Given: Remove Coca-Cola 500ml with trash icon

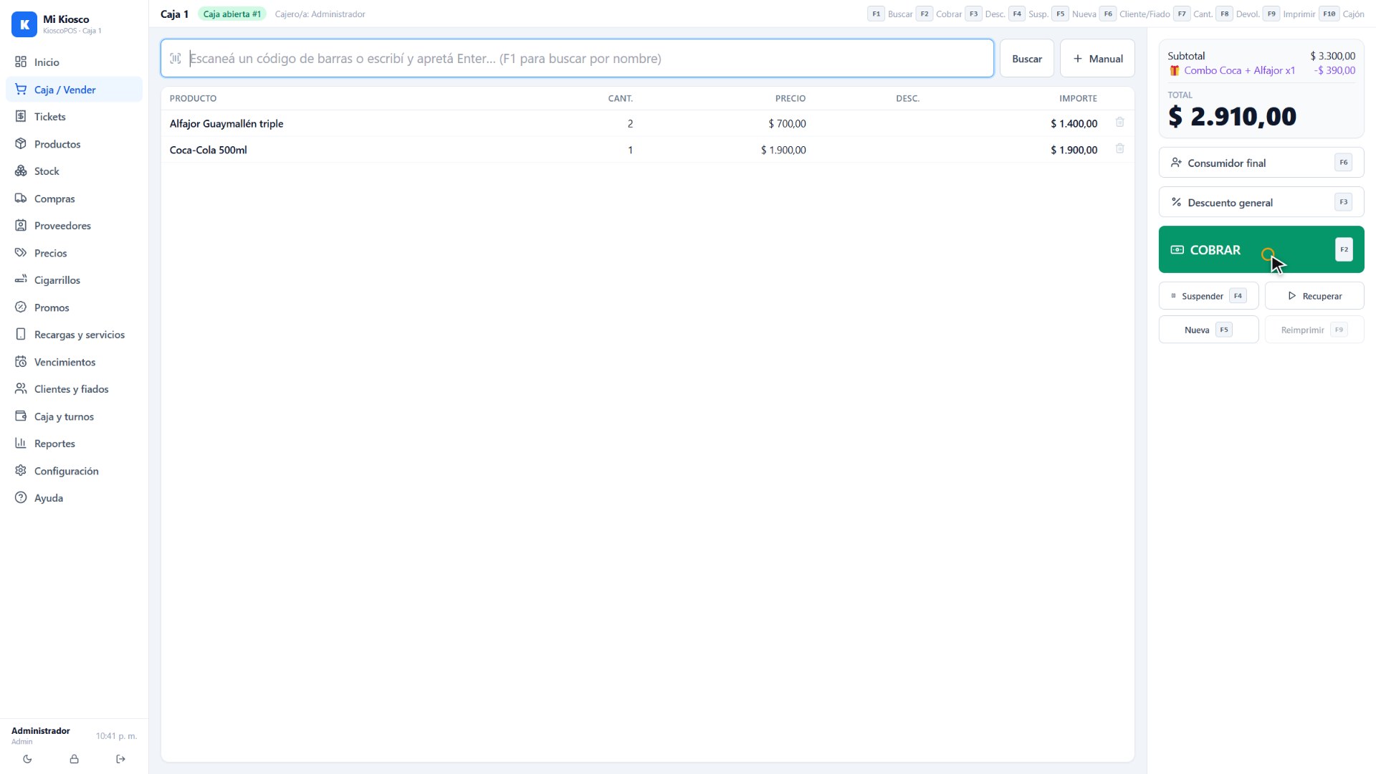Looking at the screenshot, I should [x=1119, y=149].
